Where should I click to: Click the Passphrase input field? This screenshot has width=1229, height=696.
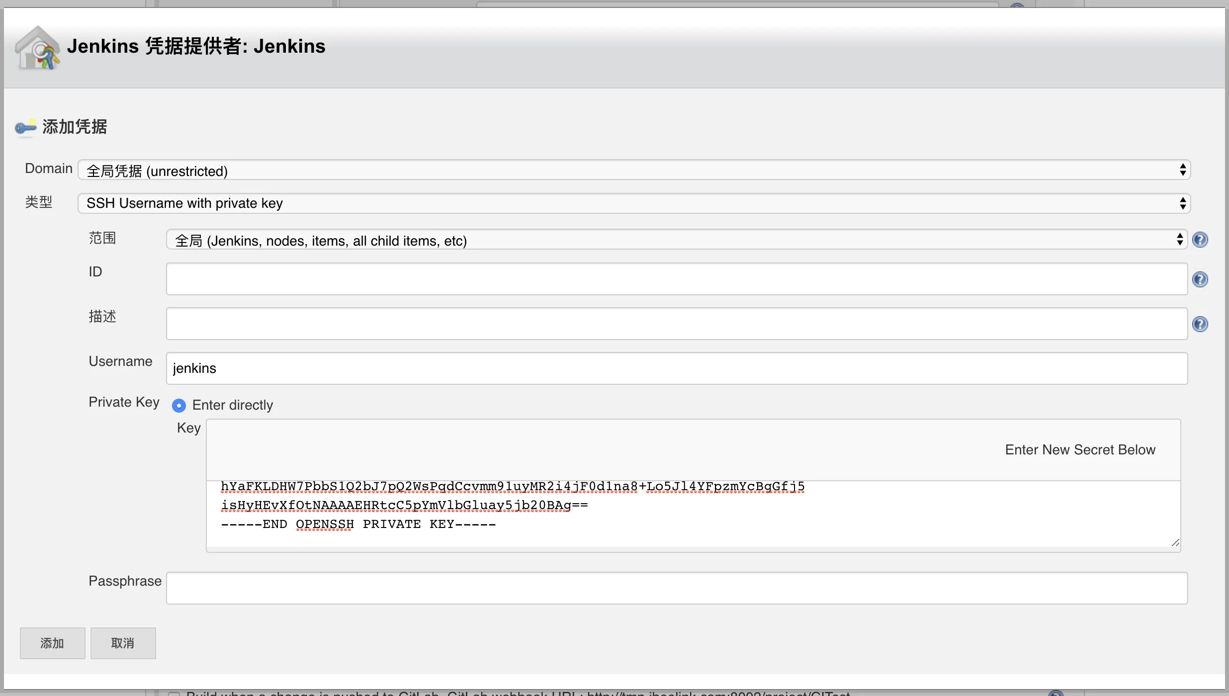tap(676, 588)
